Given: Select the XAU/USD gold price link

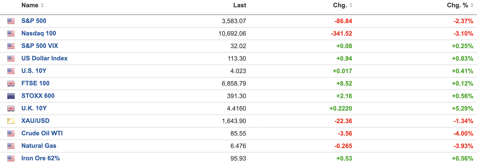Looking at the screenshot, I should click(x=35, y=121).
